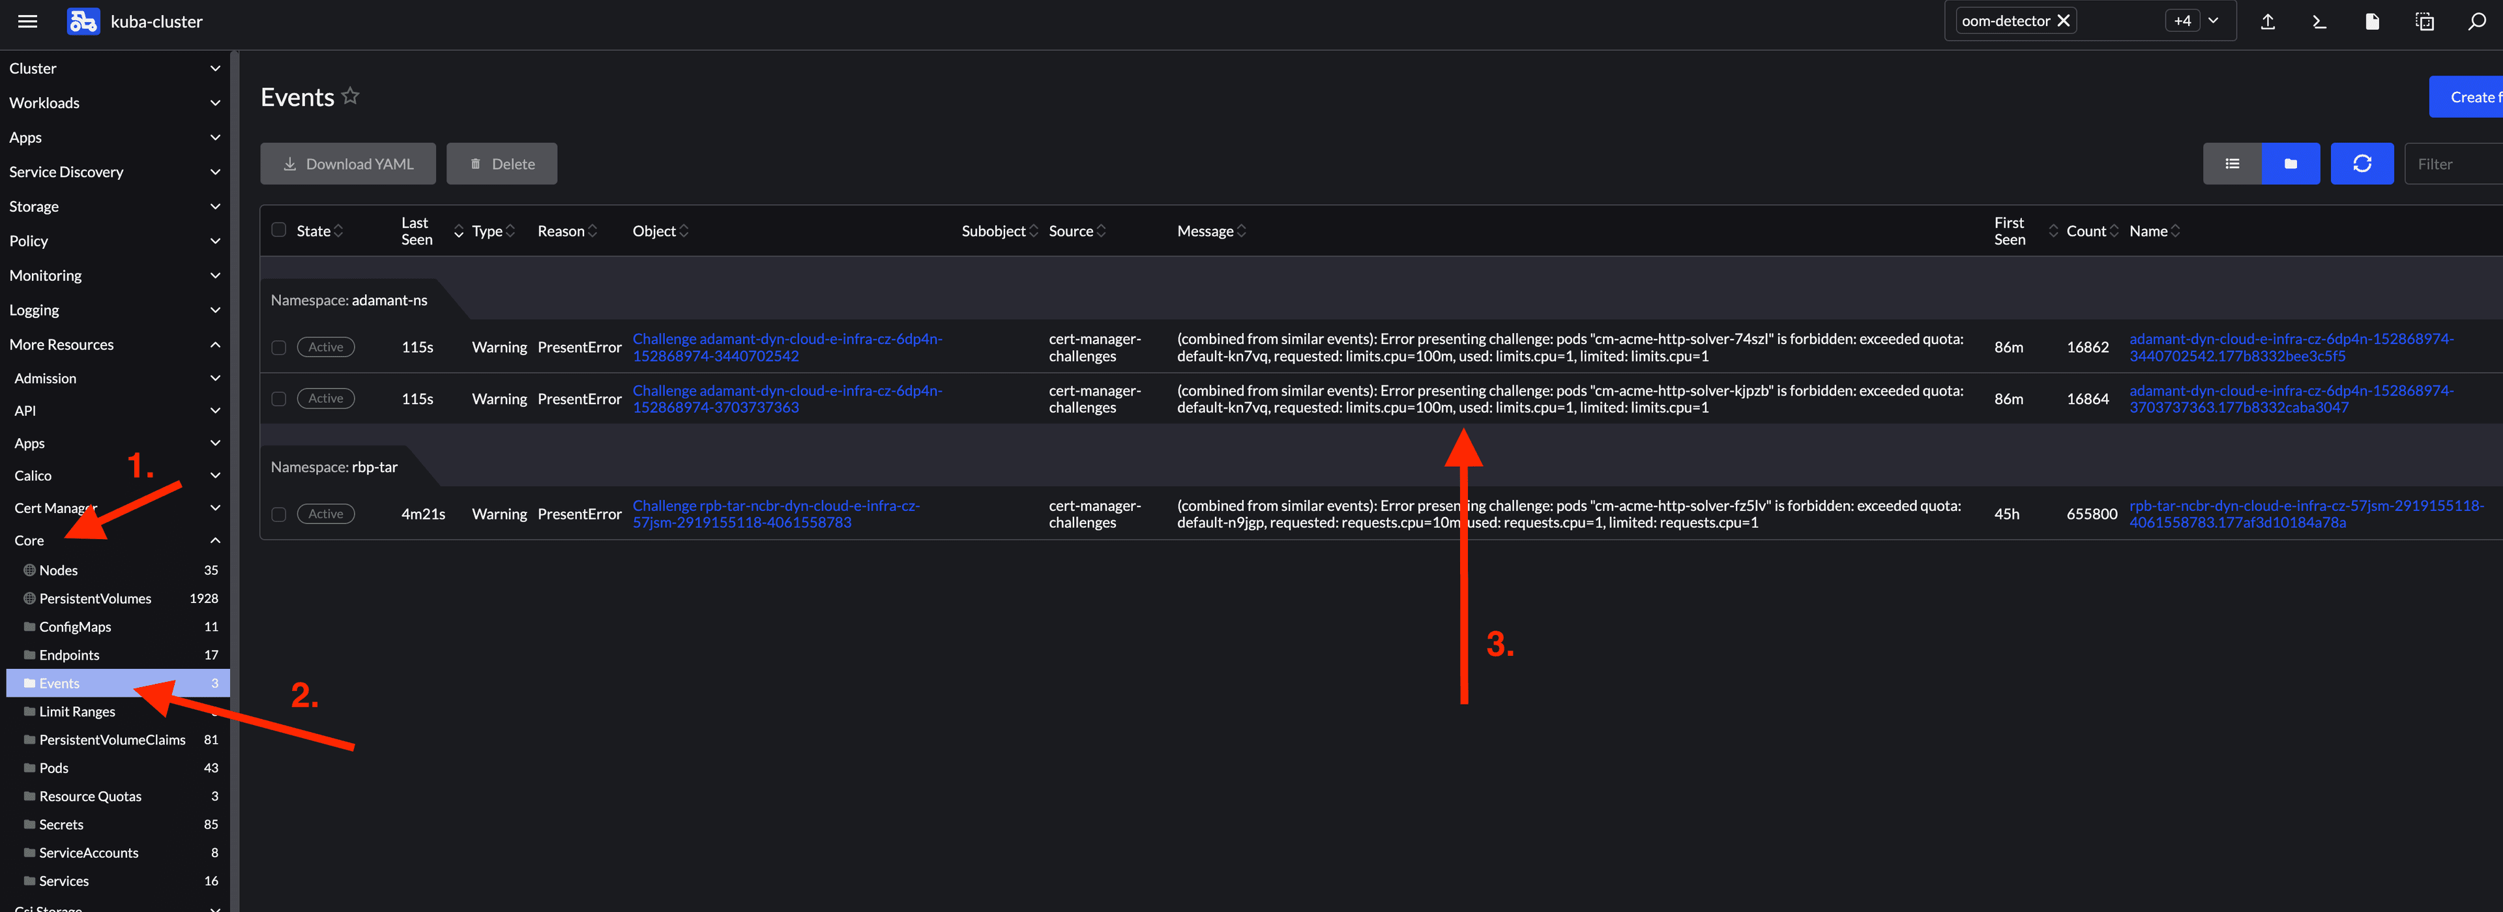Click the Import YAML upload icon
2503x912 pixels.
click(x=2267, y=20)
